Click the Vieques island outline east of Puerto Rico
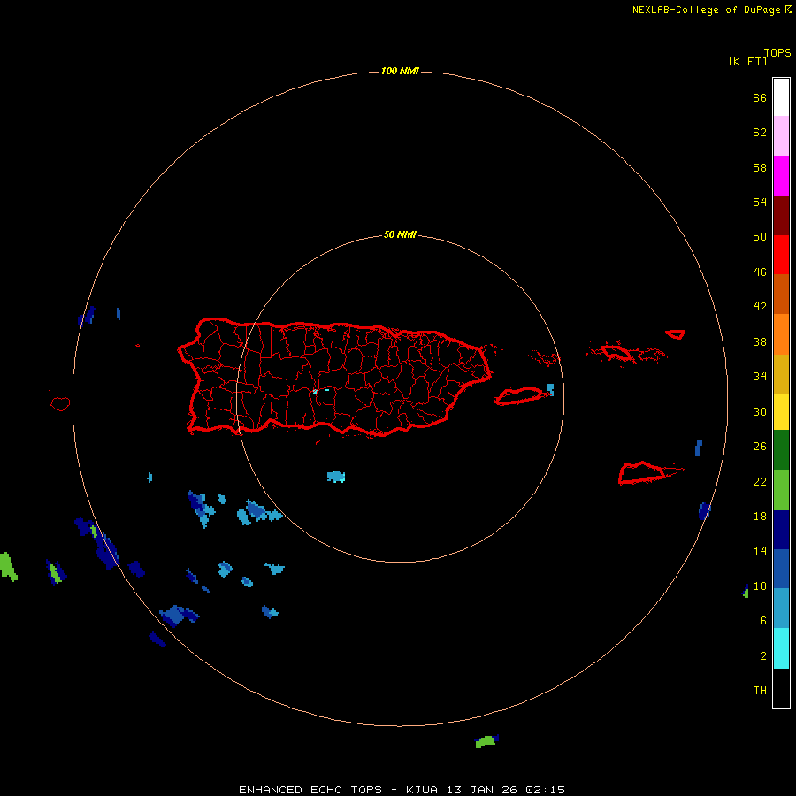The image size is (796, 796). pyautogui.click(x=518, y=396)
